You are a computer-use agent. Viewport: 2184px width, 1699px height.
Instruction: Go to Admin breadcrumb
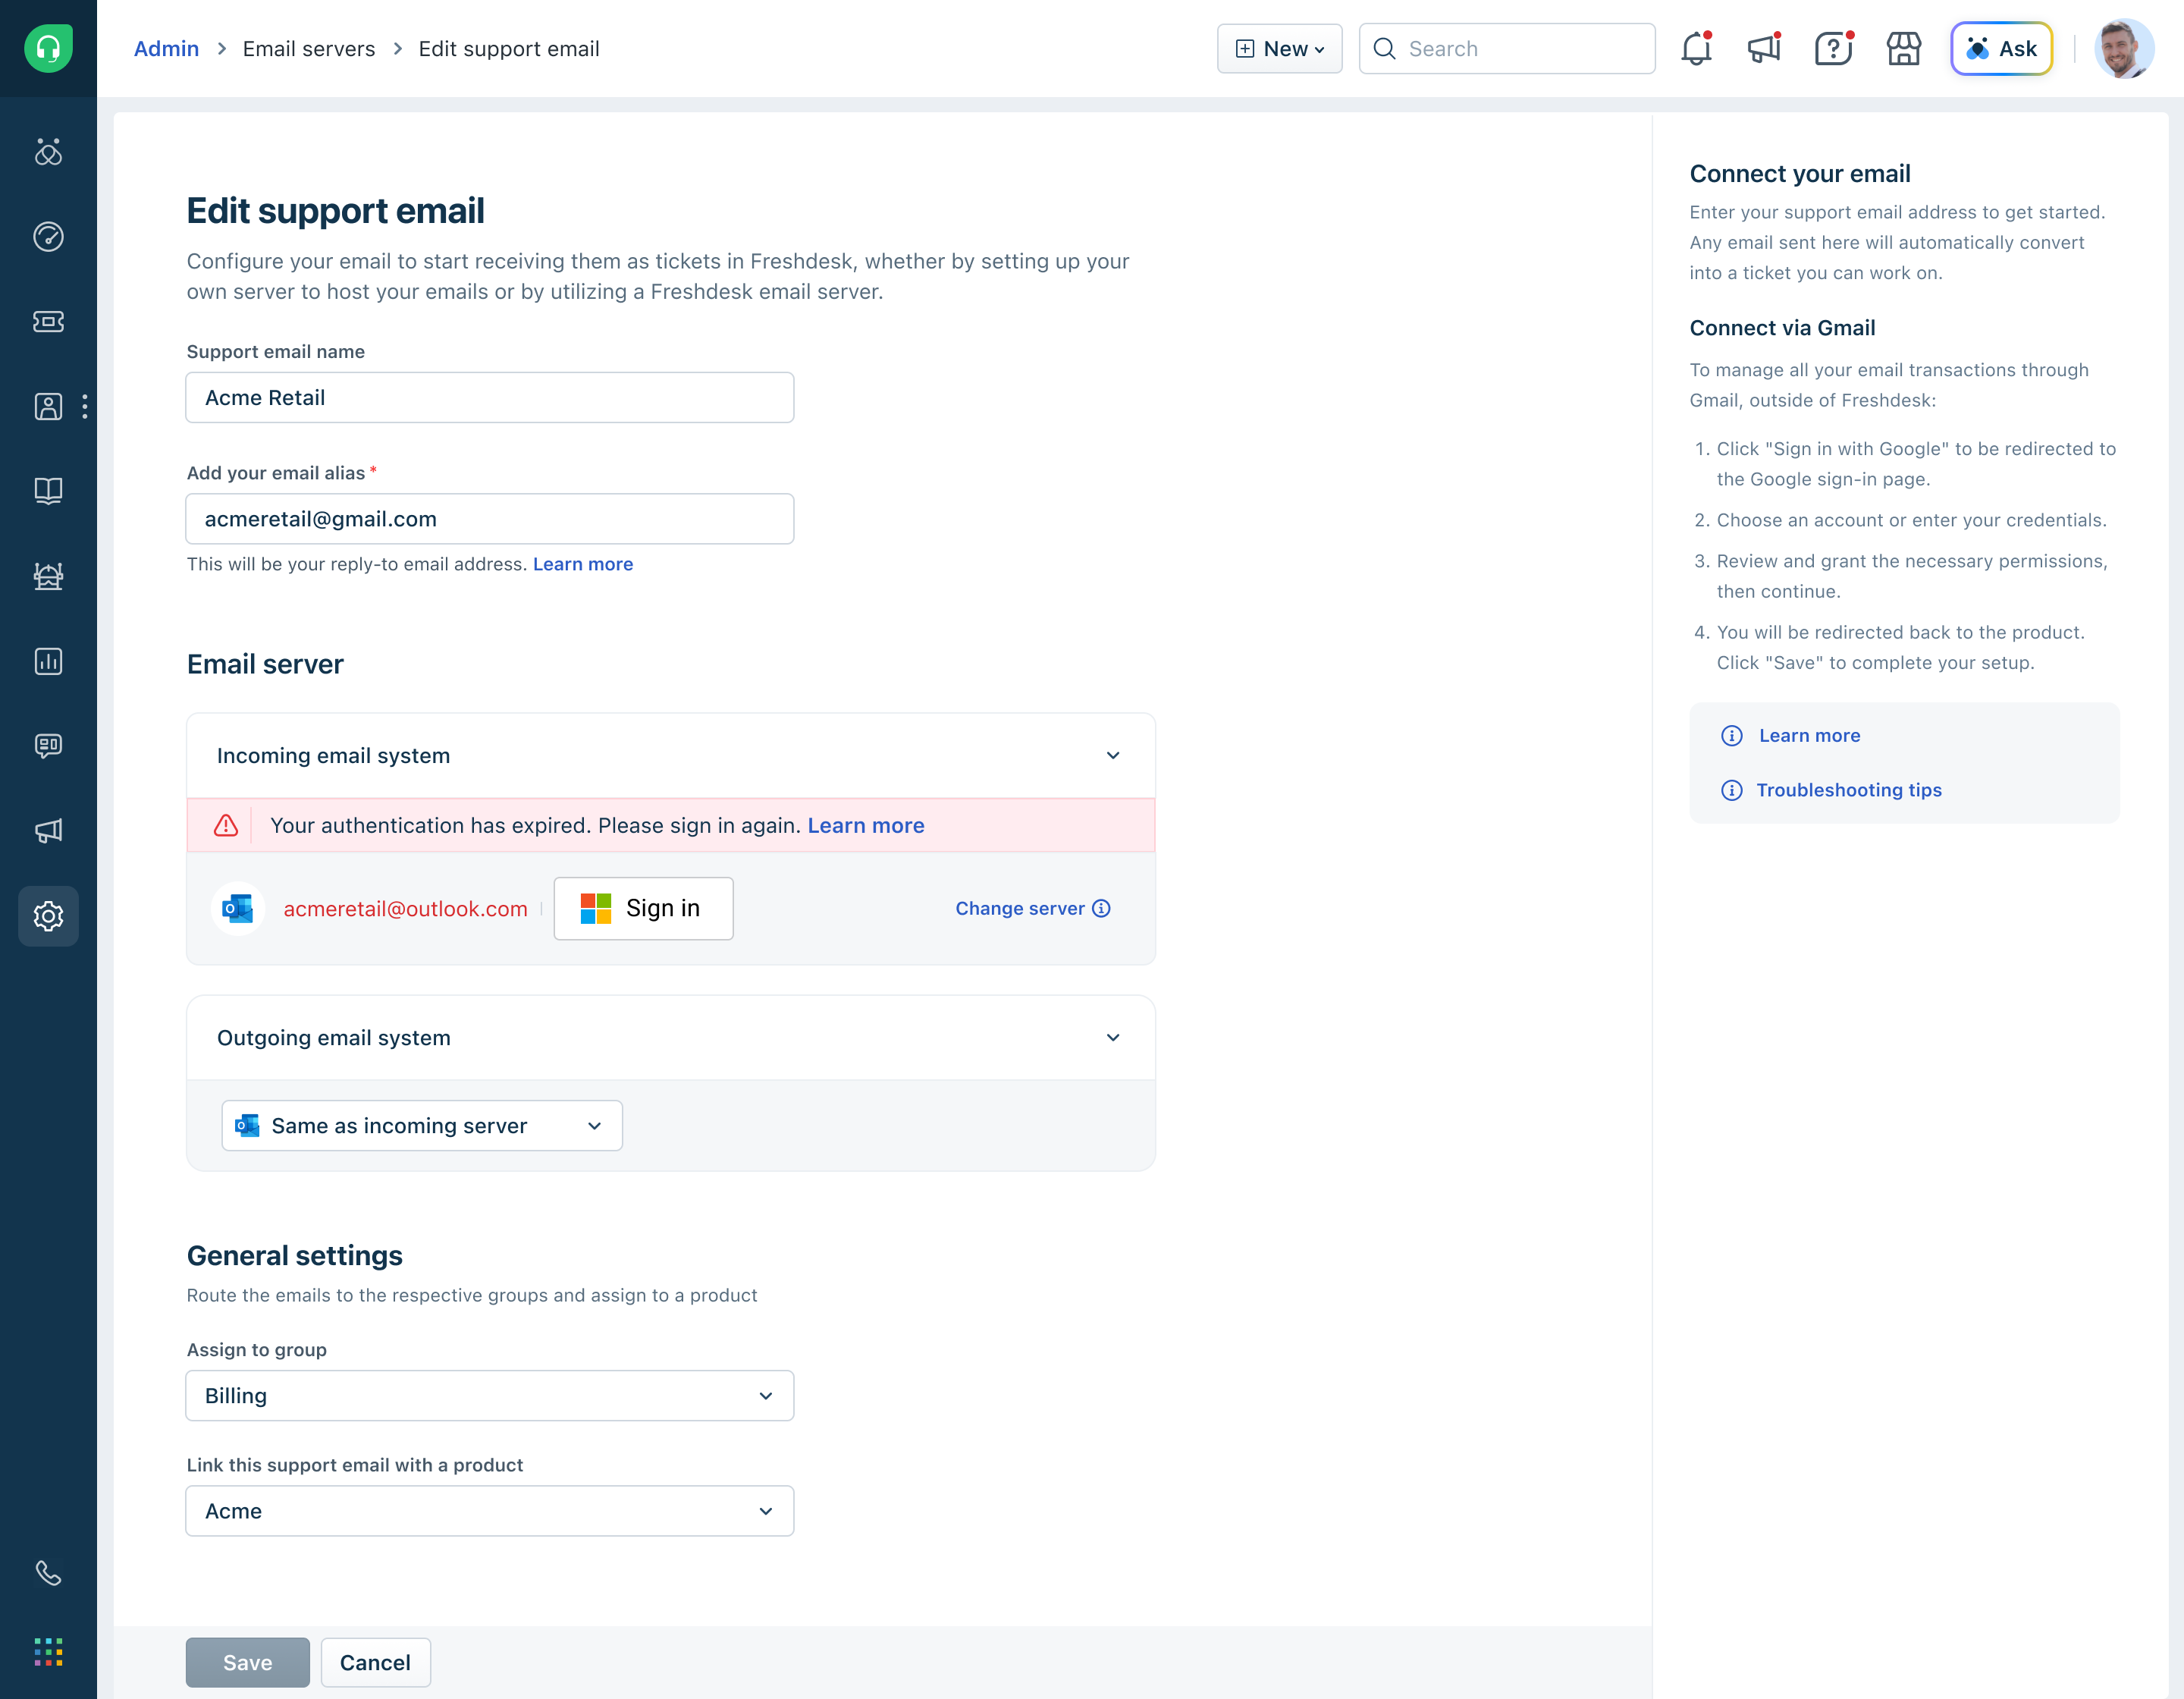(x=166, y=48)
